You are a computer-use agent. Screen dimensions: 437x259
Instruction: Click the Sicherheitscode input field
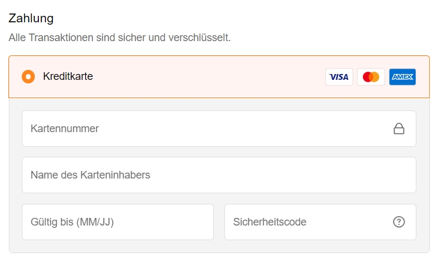[320, 222]
